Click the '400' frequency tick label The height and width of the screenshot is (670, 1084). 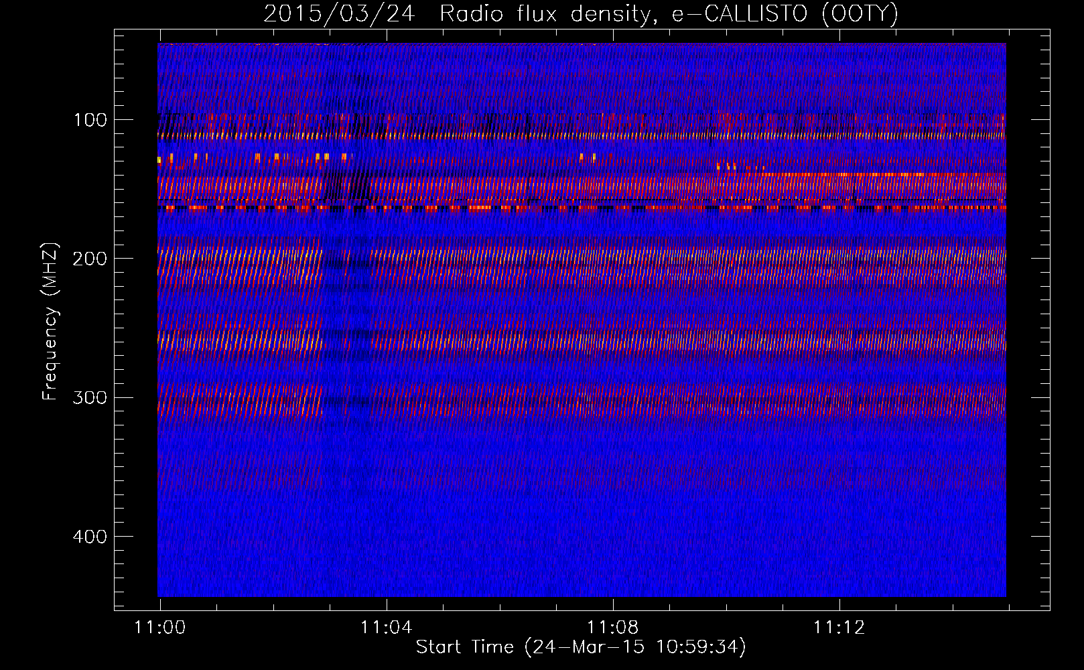90,537
